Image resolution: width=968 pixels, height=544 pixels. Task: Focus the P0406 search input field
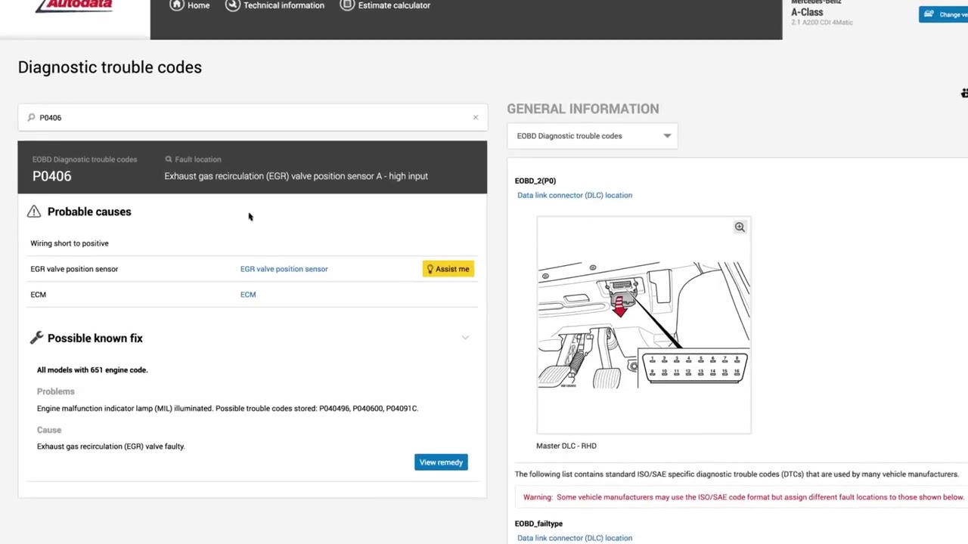tap(253, 117)
